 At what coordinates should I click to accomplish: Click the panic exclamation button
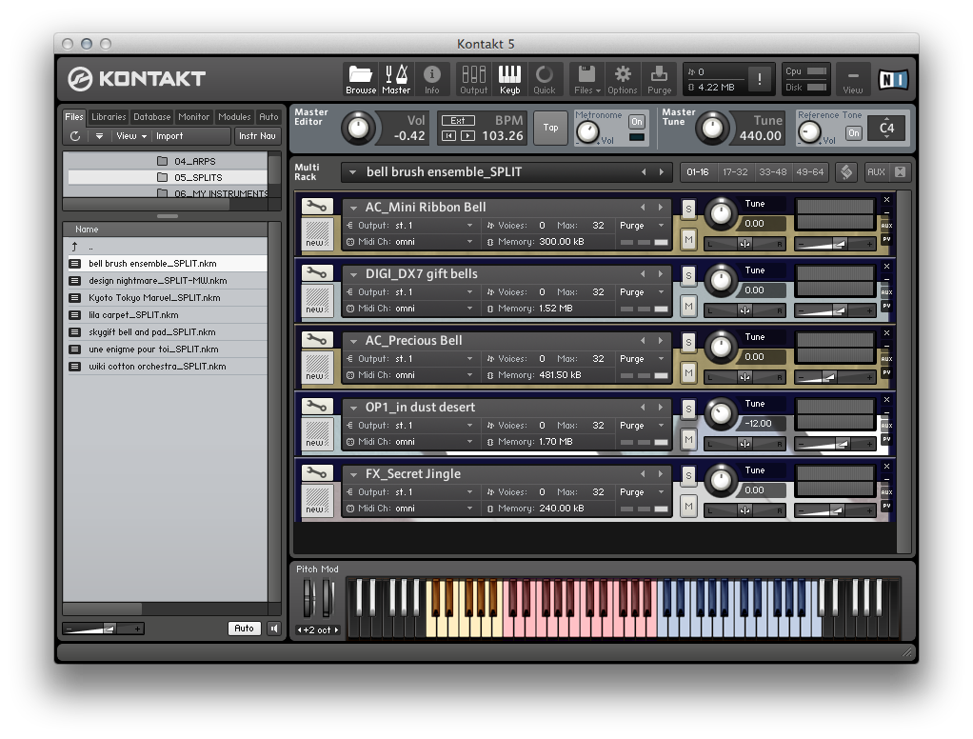(x=760, y=79)
